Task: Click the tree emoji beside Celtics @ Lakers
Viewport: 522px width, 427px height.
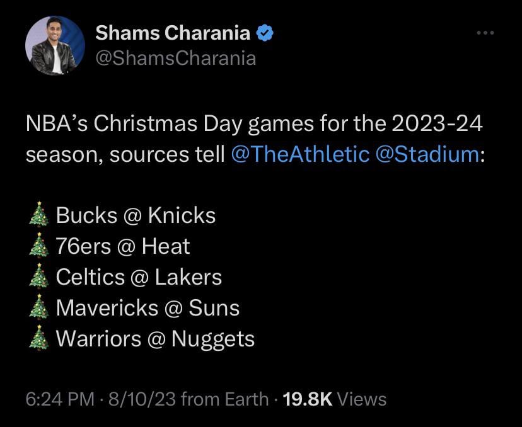Action: [x=39, y=277]
